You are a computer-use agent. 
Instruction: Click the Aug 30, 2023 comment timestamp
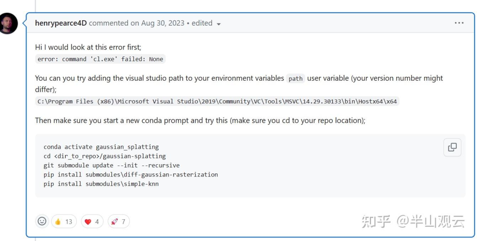click(x=163, y=23)
